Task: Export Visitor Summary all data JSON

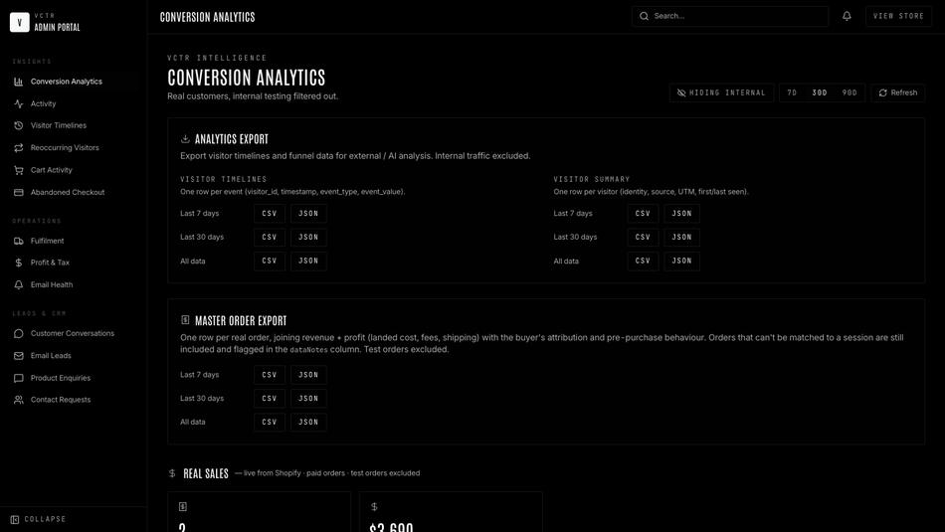Action: click(681, 261)
